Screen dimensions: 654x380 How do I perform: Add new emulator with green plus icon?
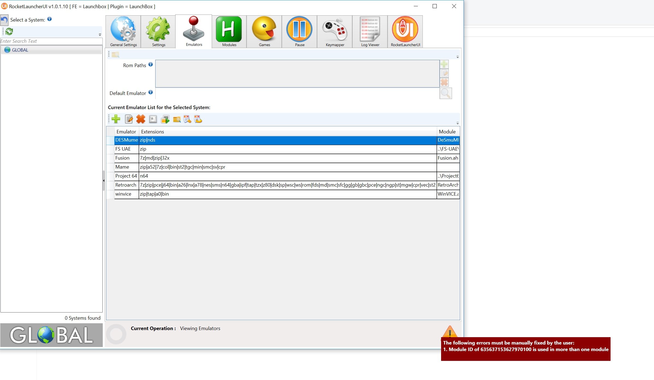click(116, 119)
